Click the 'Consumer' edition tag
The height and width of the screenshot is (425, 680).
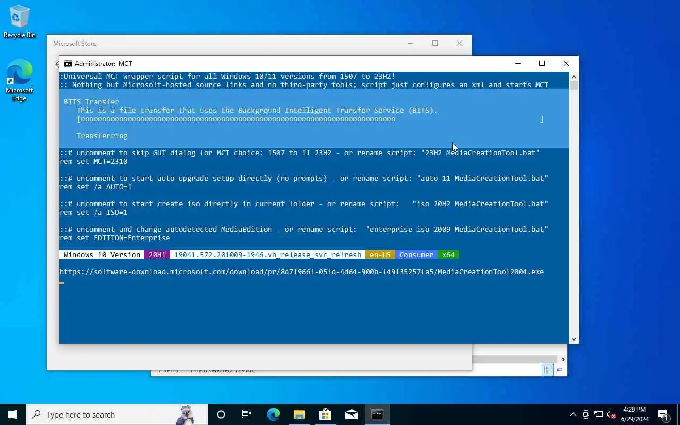pyautogui.click(x=416, y=254)
